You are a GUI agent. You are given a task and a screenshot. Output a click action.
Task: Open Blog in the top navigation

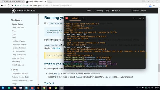pyautogui.click(x=107, y=10)
